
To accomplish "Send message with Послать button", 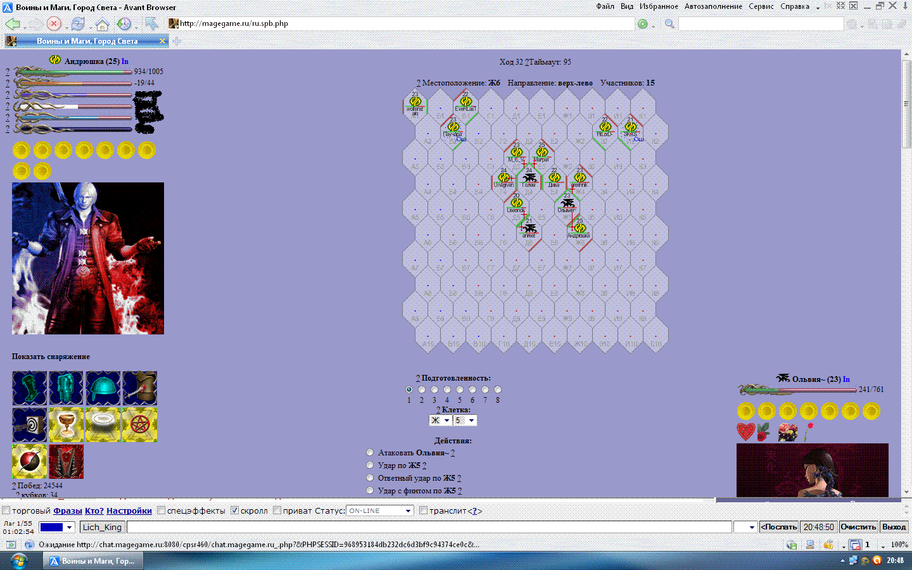I will pos(779,527).
